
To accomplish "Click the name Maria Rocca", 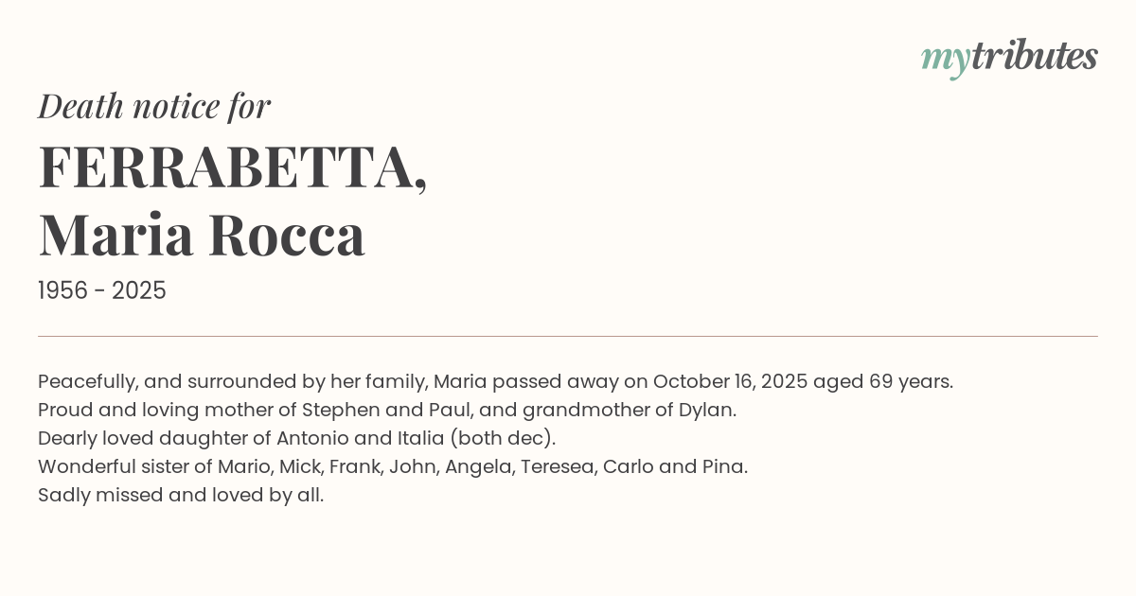I will 202,235.
